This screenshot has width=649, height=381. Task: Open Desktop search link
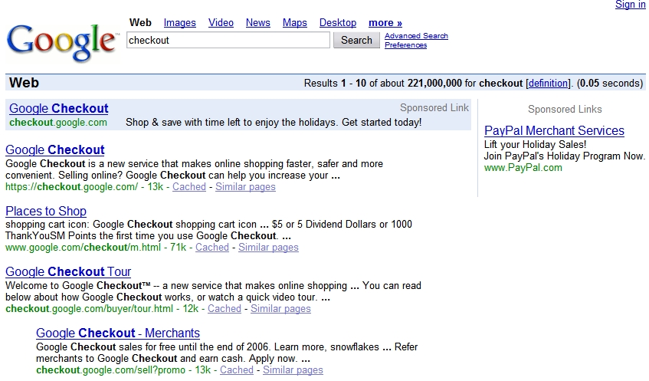pyautogui.click(x=338, y=23)
